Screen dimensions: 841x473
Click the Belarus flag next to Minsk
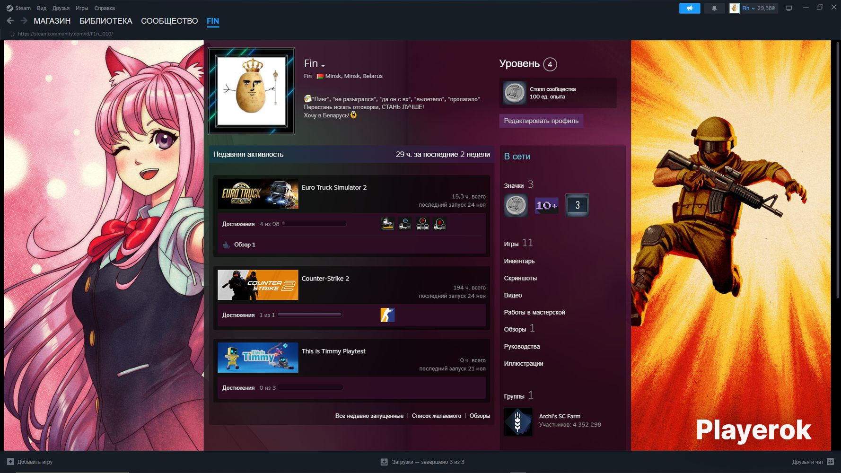point(320,76)
